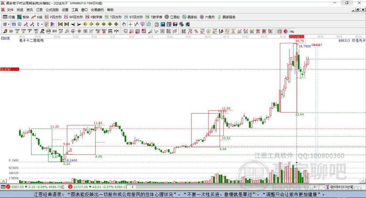Select the percent % retracement tool
366x198 pixels.
(196, 31)
